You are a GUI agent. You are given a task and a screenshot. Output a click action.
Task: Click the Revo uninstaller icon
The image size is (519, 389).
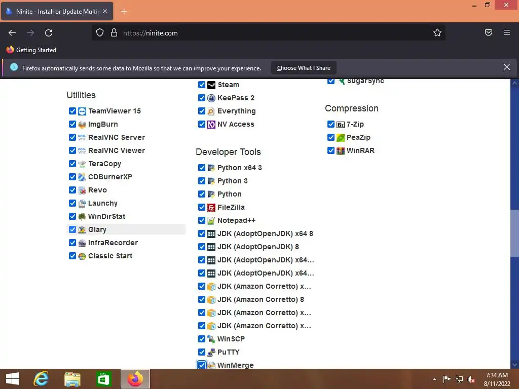tap(82, 190)
